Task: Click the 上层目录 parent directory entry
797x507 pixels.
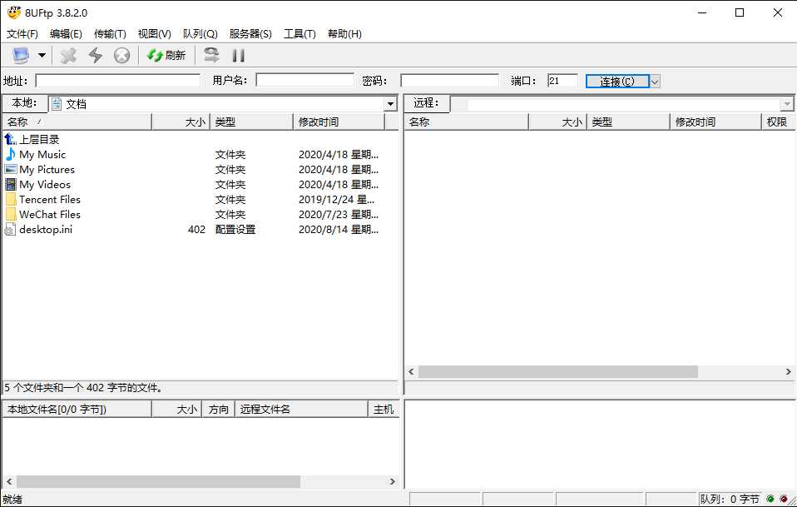Action: point(39,140)
